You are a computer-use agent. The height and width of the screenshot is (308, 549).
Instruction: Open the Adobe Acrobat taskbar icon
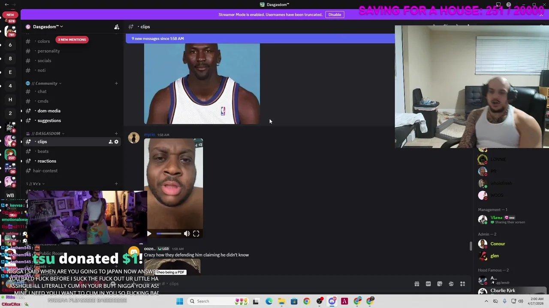(344, 301)
